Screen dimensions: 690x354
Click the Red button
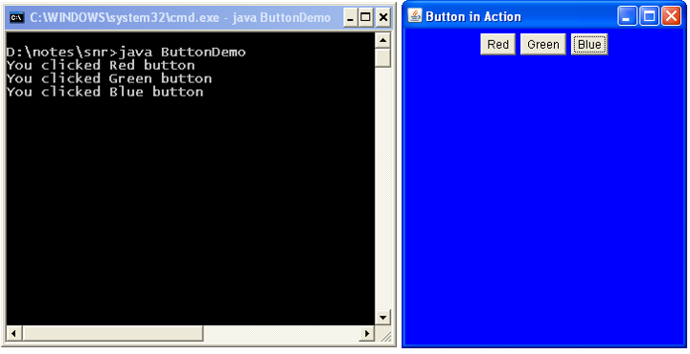pyautogui.click(x=497, y=44)
